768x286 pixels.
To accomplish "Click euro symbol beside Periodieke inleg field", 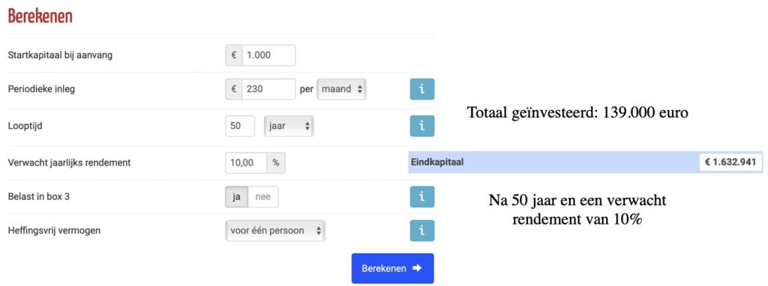I will (234, 89).
